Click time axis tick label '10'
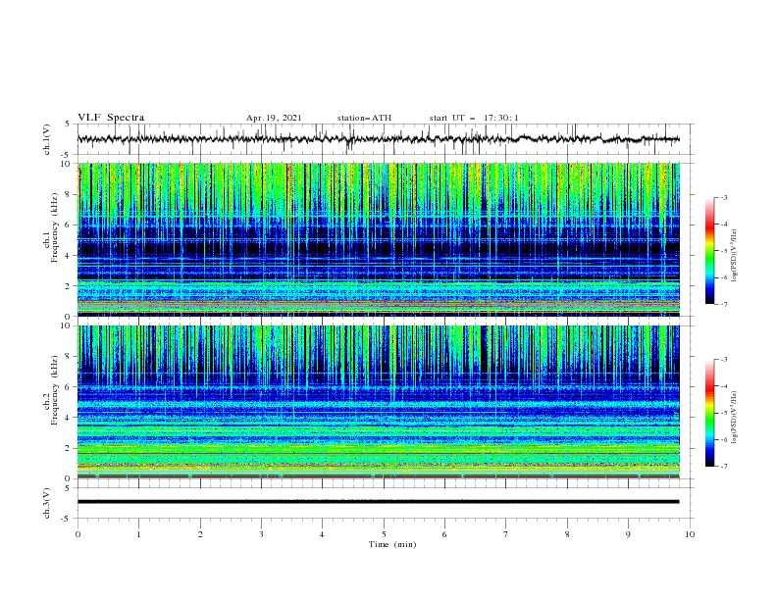Screen dimensions: 777x600 click(690, 534)
